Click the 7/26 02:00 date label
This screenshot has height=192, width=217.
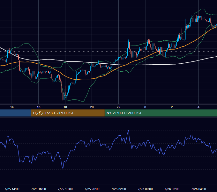(x=172, y=189)
